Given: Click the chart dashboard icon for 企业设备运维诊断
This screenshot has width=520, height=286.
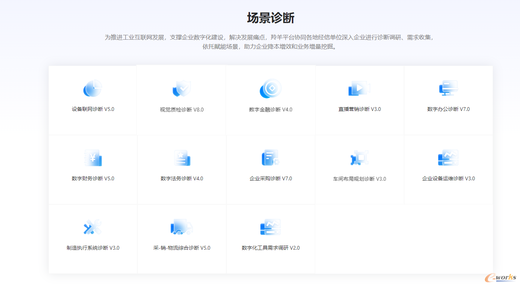Looking at the screenshot, I should (x=448, y=158).
